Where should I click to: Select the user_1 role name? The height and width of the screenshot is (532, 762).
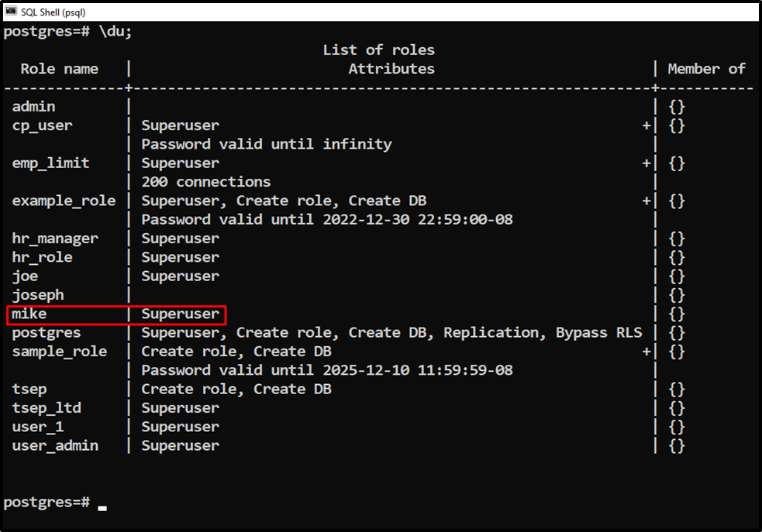pyautogui.click(x=37, y=426)
